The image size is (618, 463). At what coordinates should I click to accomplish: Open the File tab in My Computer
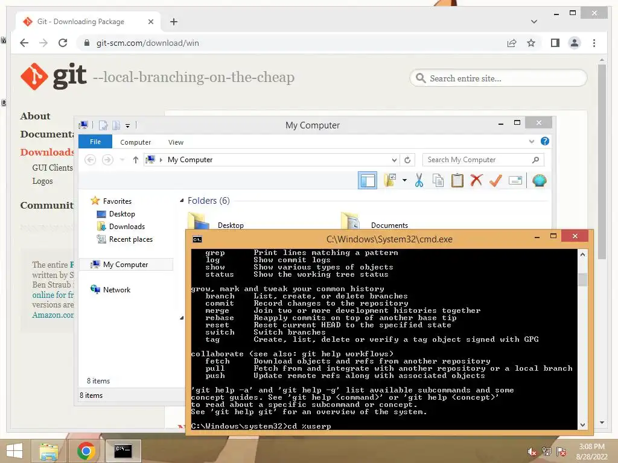click(x=95, y=142)
